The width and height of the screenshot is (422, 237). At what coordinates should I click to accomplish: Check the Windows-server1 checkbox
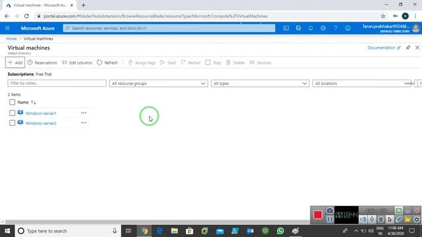(12, 113)
